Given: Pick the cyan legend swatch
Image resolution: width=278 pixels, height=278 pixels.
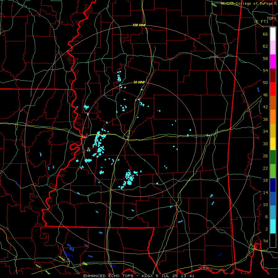Looking at the screenshot, I should tap(273, 226).
